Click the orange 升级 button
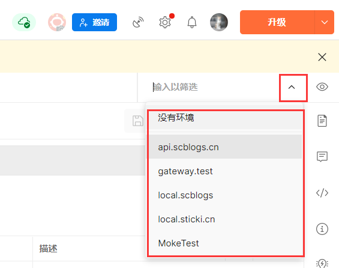This screenshot has width=339, height=268. point(277,22)
